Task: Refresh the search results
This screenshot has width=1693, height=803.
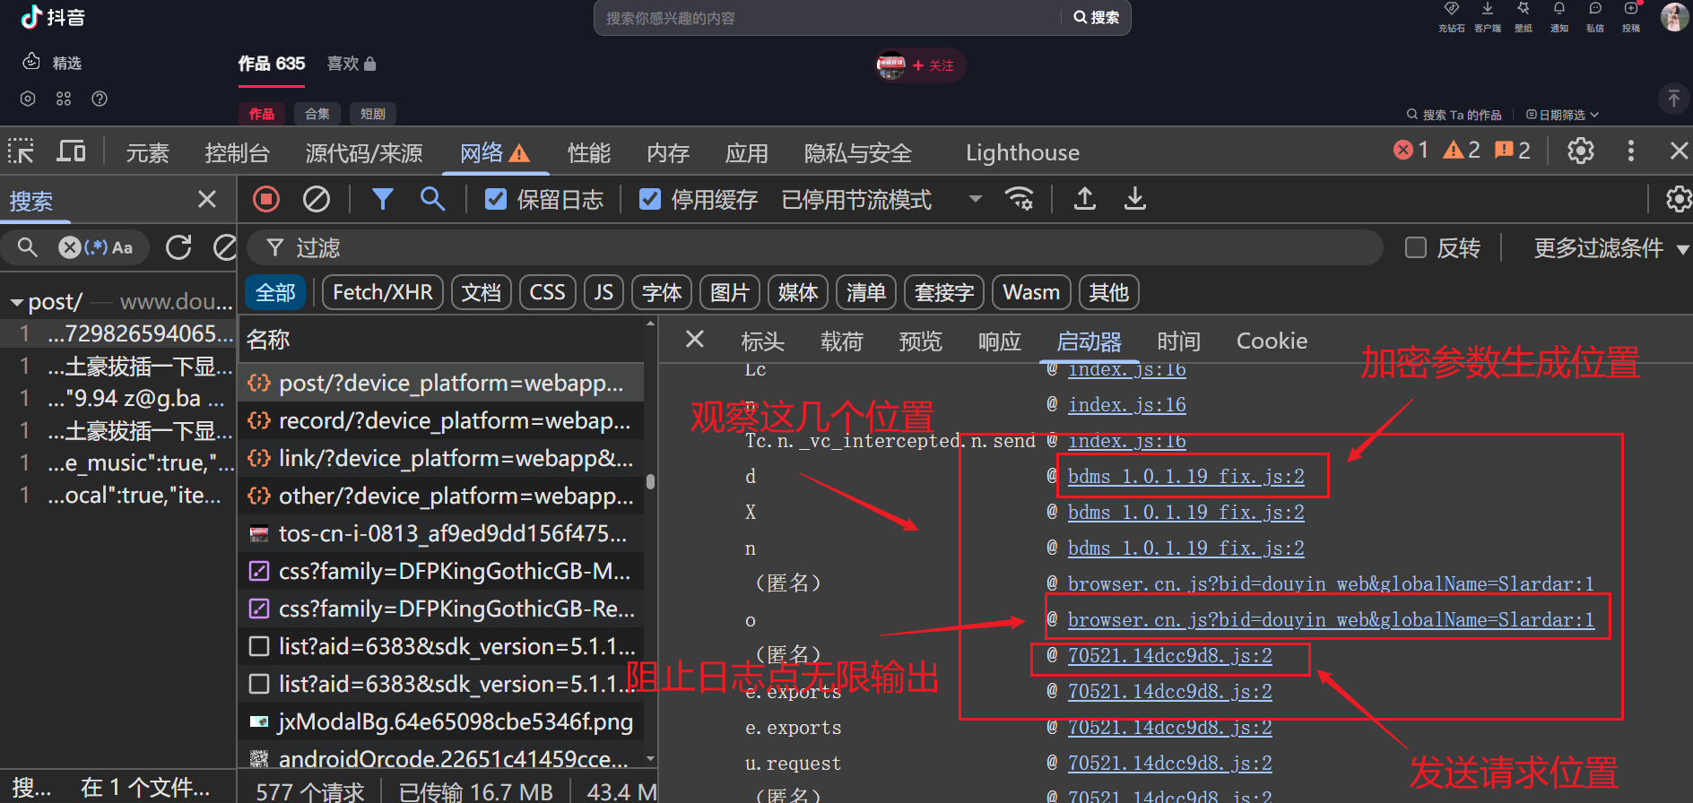Action: 178,247
